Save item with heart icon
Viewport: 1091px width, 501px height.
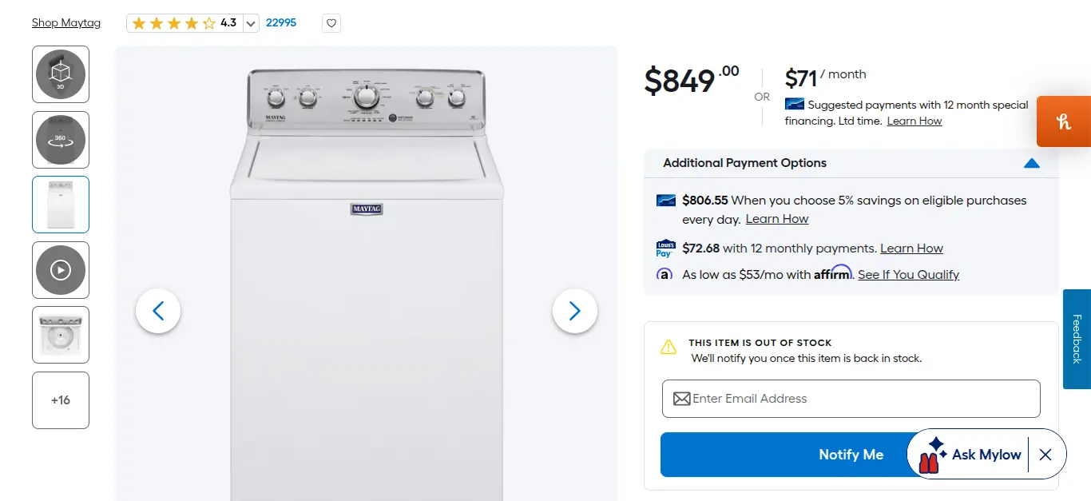[x=332, y=23]
